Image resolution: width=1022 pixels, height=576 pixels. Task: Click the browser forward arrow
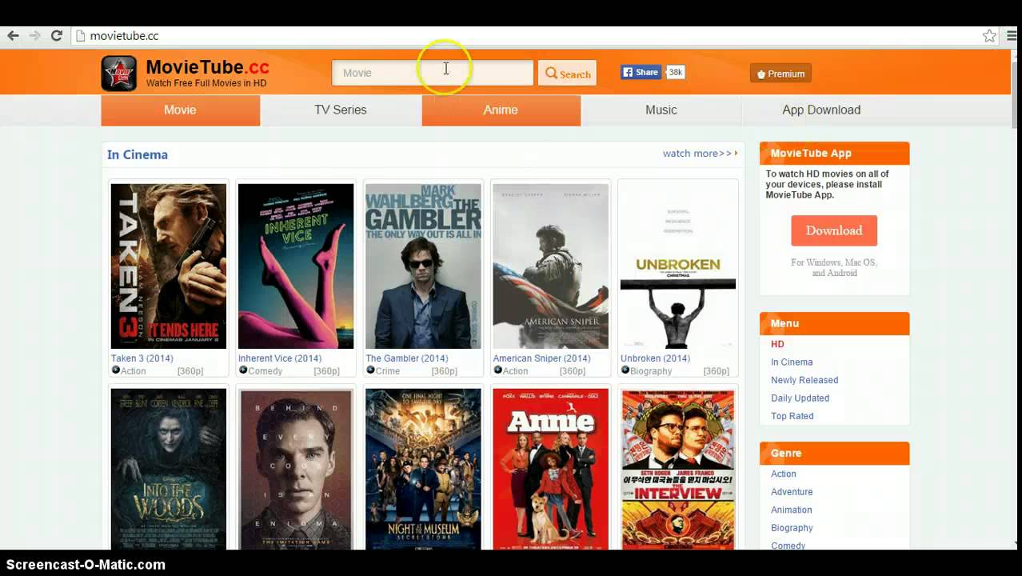[34, 35]
